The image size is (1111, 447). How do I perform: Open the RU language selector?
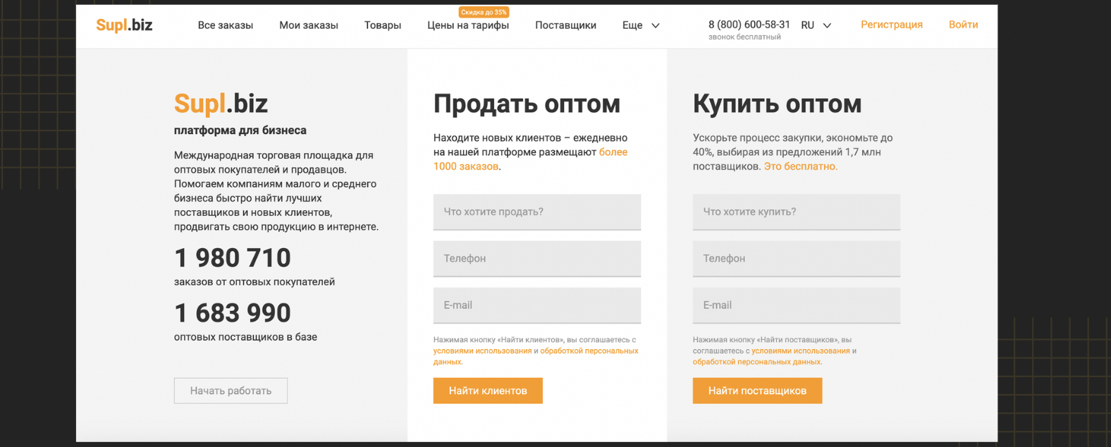coord(816,25)
